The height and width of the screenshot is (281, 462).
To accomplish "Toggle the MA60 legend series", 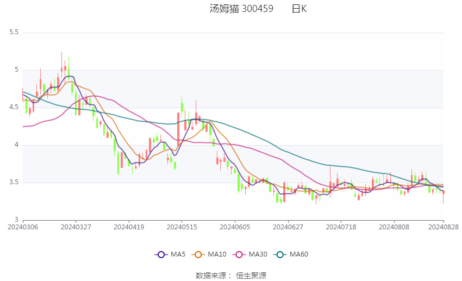I will click(x=291, y=254).
